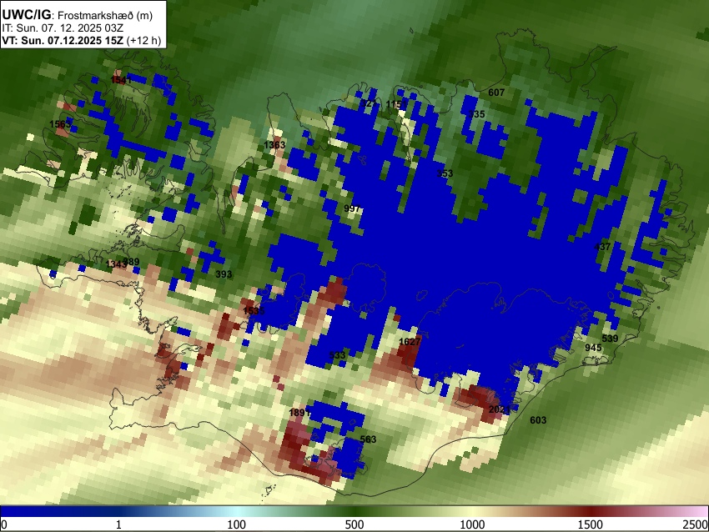
Task: Click the 1363 map value label
Action: click(274, 144)
